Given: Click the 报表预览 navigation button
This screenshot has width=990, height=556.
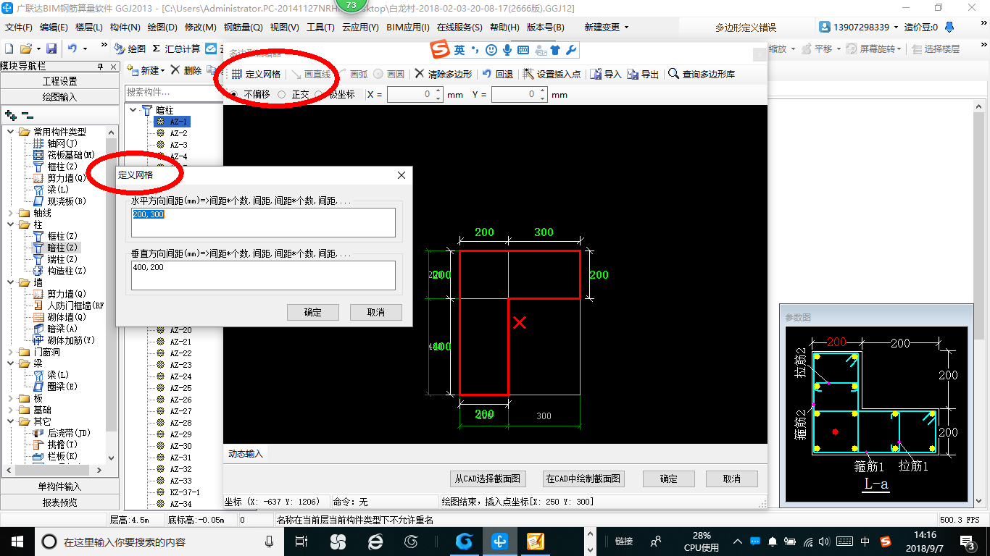Looking at the screenshot, I should point(59,502).
